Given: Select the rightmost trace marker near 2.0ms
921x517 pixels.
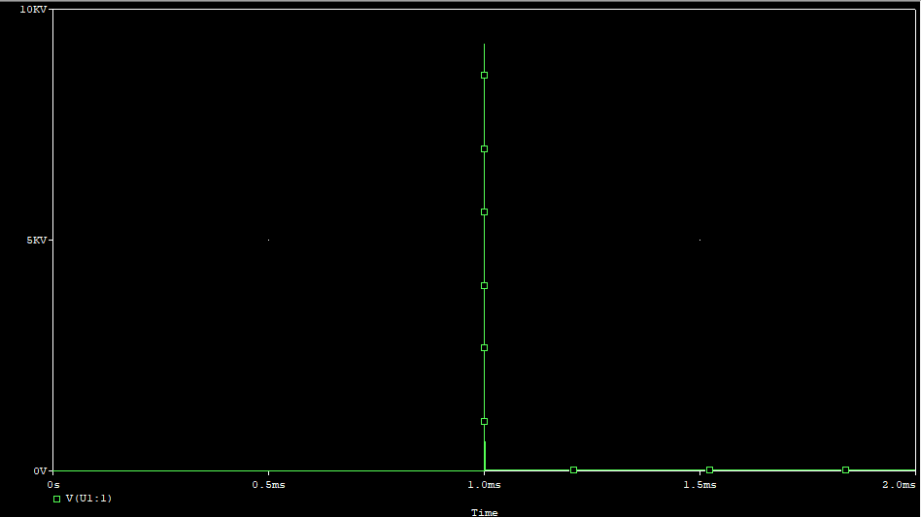Looking at the screenshot, I should pos(846,470).
